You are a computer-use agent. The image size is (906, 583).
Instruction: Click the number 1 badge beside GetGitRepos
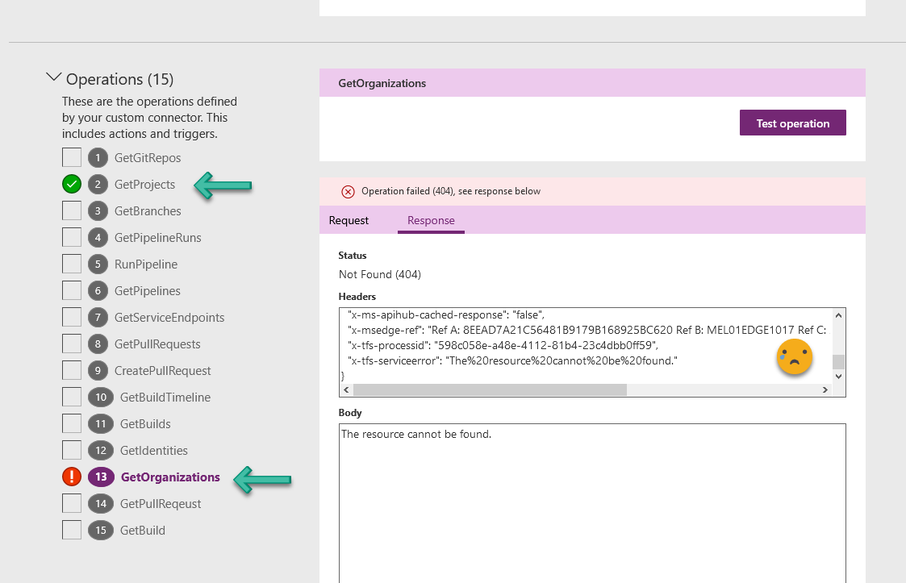point(98,157)
